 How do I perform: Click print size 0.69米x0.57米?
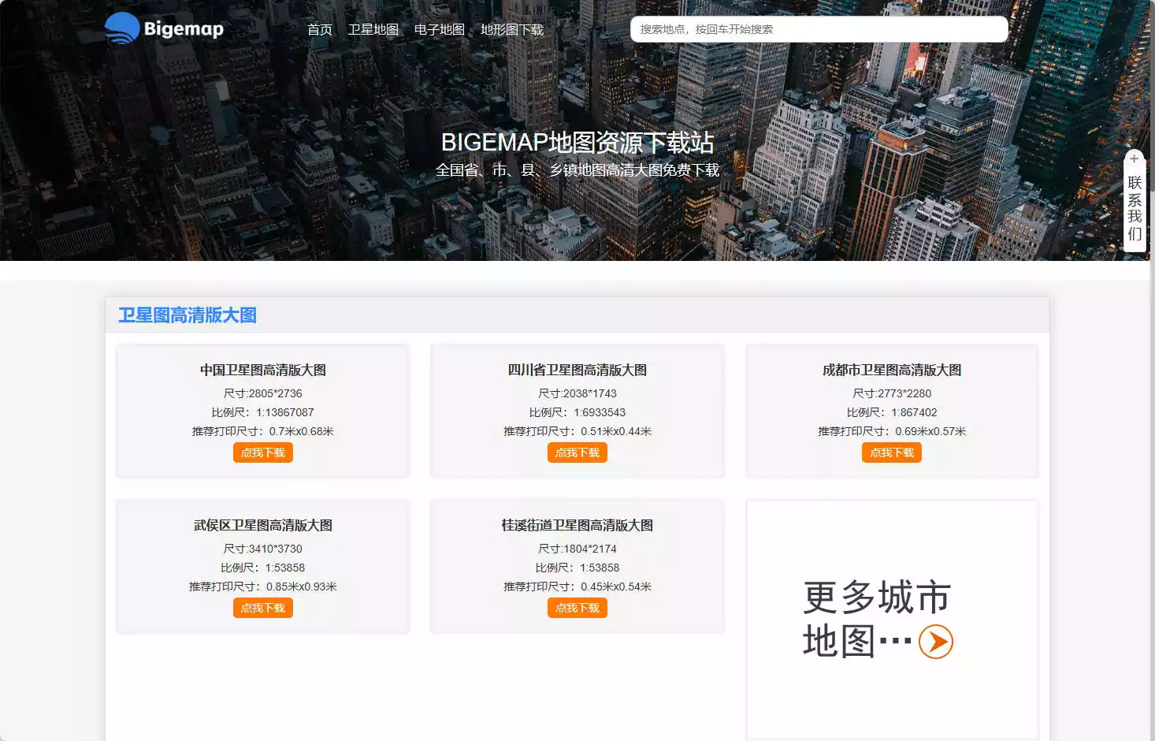930,431
